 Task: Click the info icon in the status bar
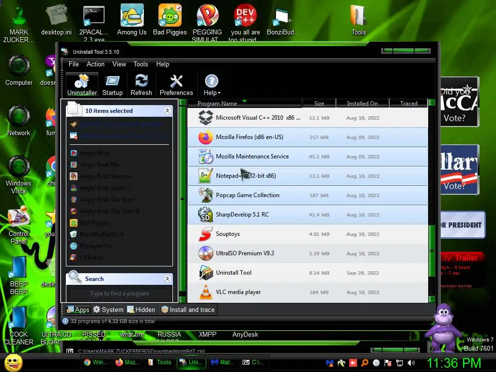click(65, 321)
